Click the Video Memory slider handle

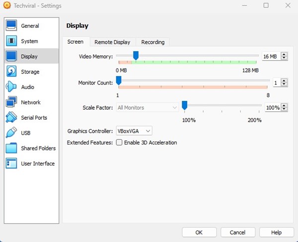[x=136, y=55]
